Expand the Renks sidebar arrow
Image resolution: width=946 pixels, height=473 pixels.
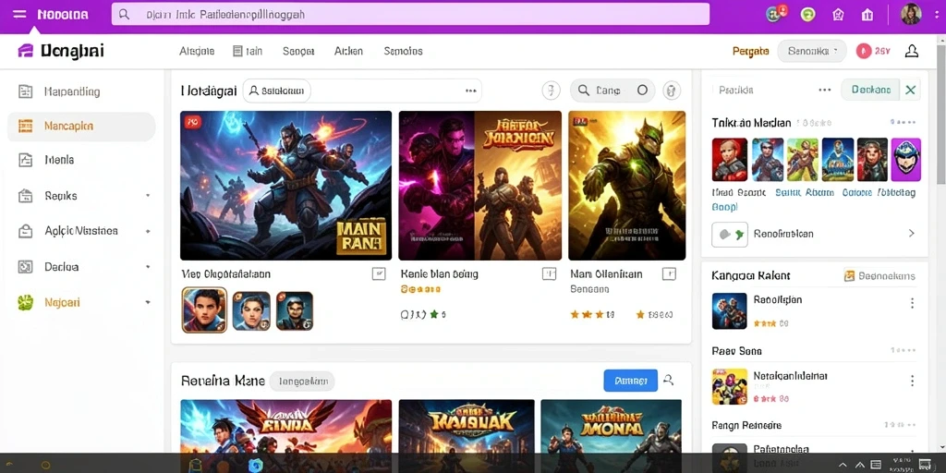(148, 196)
